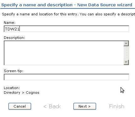Image resolution: width=135 pixels, height=117 pixels.
Task: Go to previous step with < Back
Action: [52, 106]
